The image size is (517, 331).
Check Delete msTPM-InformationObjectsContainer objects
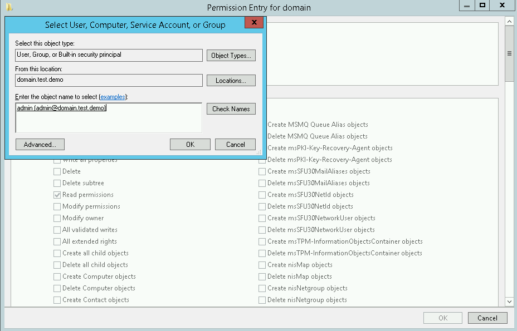262,253
